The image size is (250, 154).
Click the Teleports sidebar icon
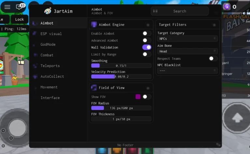(x=35, y=66)
